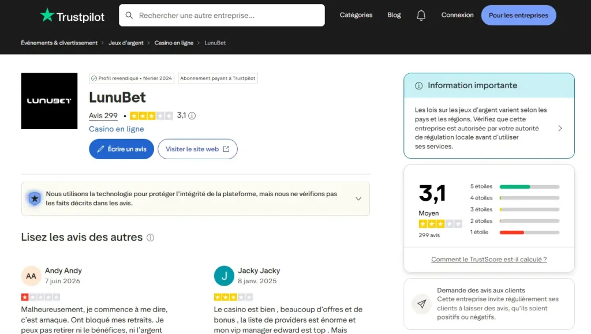The image size is (591, 334).
Task: Click the 299 avis text under Moyen
Action: (429, 235)
